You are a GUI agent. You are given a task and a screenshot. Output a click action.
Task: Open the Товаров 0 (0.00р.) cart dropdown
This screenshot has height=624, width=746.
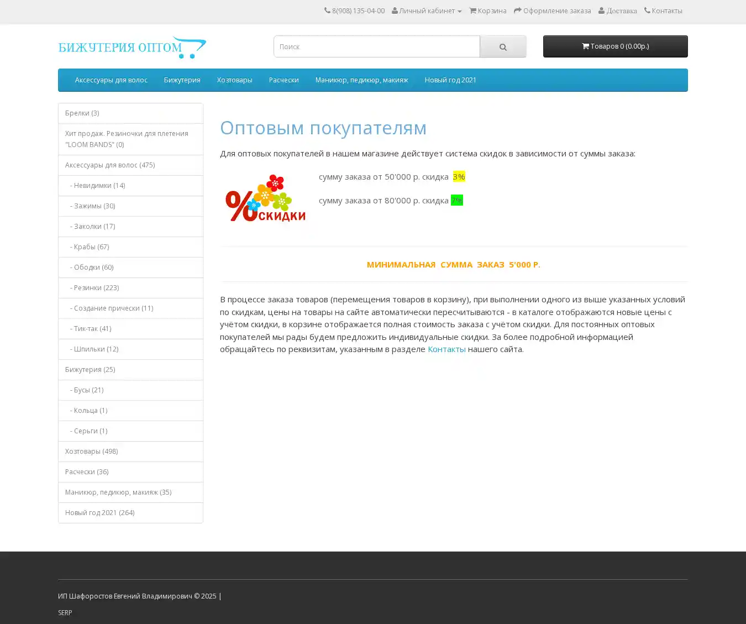tap(615, 46)
